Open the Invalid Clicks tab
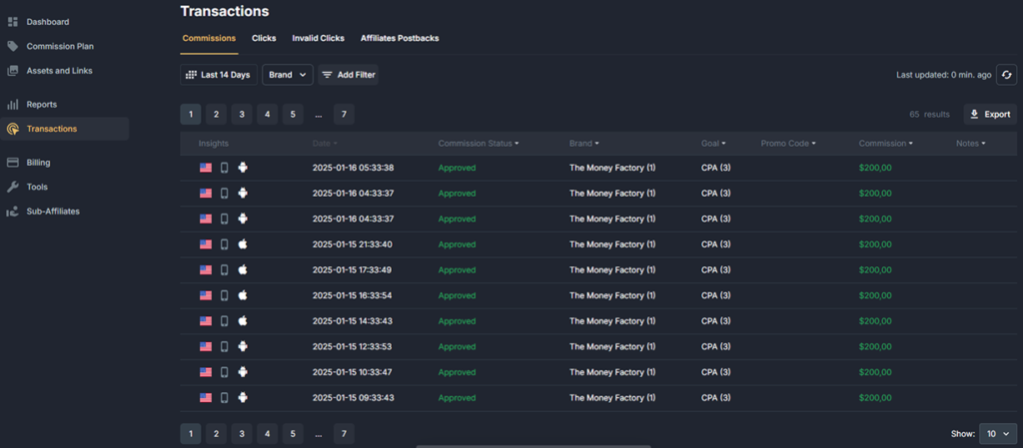The width and height of the screenshot is (1023, 448). pos(318,38)
